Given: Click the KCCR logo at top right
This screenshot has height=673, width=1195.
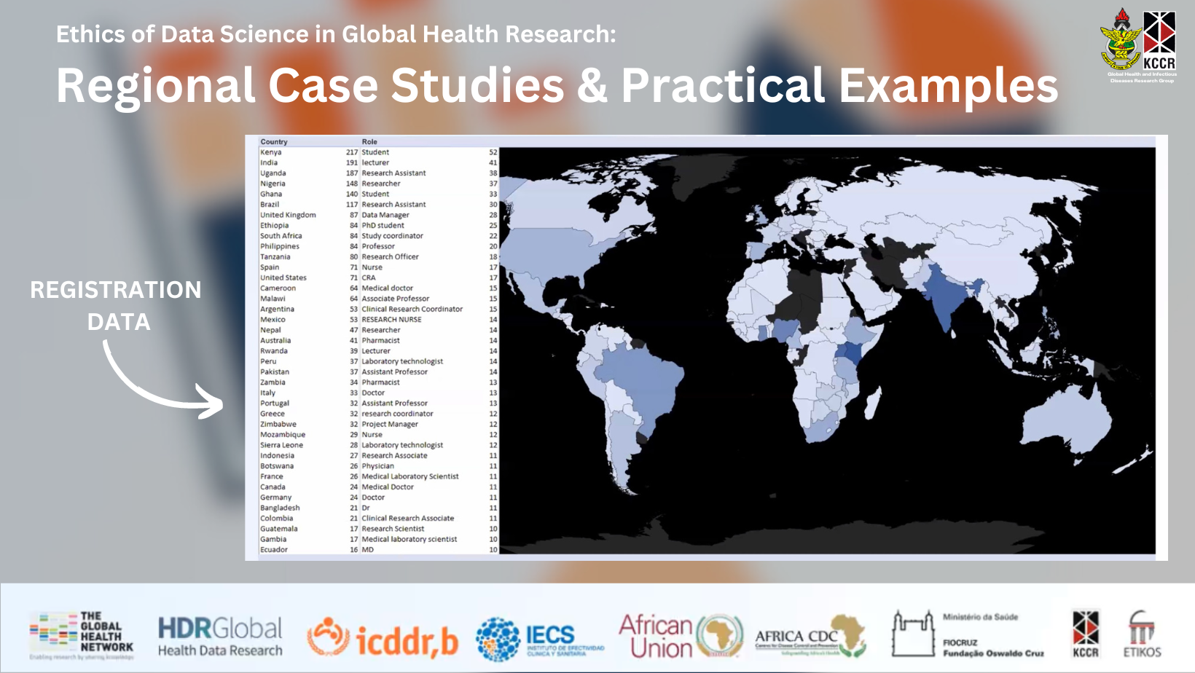Looking at the screenshot, I should tap(1139, 46).
